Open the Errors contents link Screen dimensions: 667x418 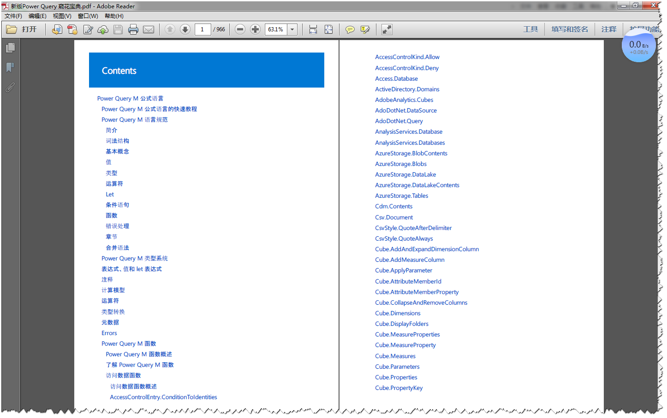pos(109,333)
